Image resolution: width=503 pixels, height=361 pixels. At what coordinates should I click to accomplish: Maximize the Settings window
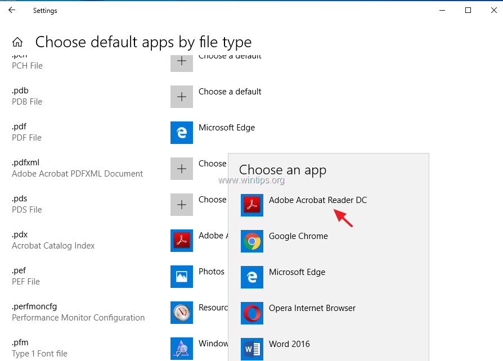point(468,10)
